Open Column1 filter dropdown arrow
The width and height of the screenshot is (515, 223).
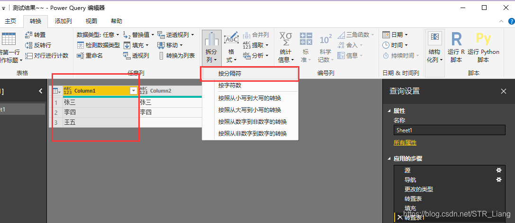pos(134,91)
